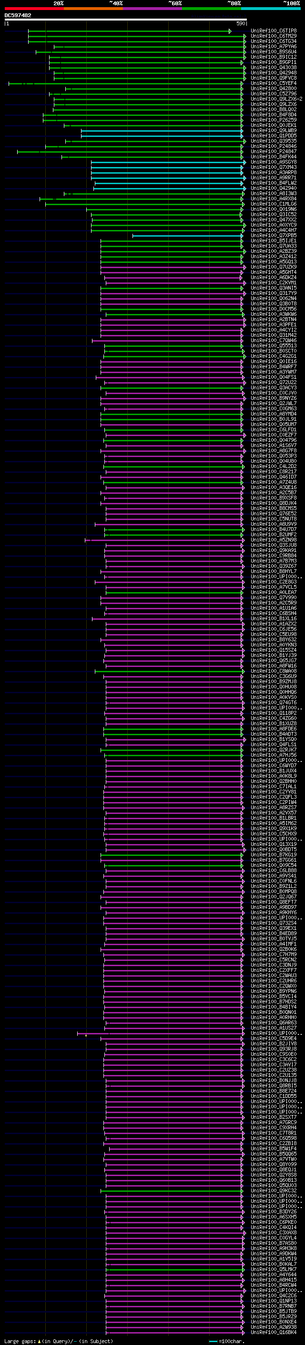Click the cyan =100char. scale marker
305x1345 pixels.
(213, 1341)
